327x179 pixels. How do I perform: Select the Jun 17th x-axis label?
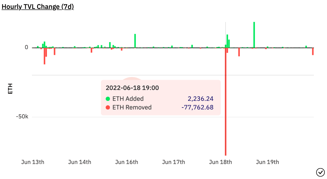173,162
